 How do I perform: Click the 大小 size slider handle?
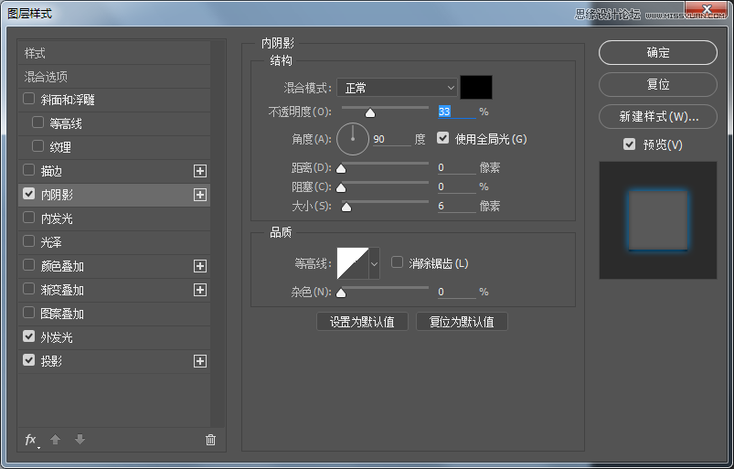346,207
